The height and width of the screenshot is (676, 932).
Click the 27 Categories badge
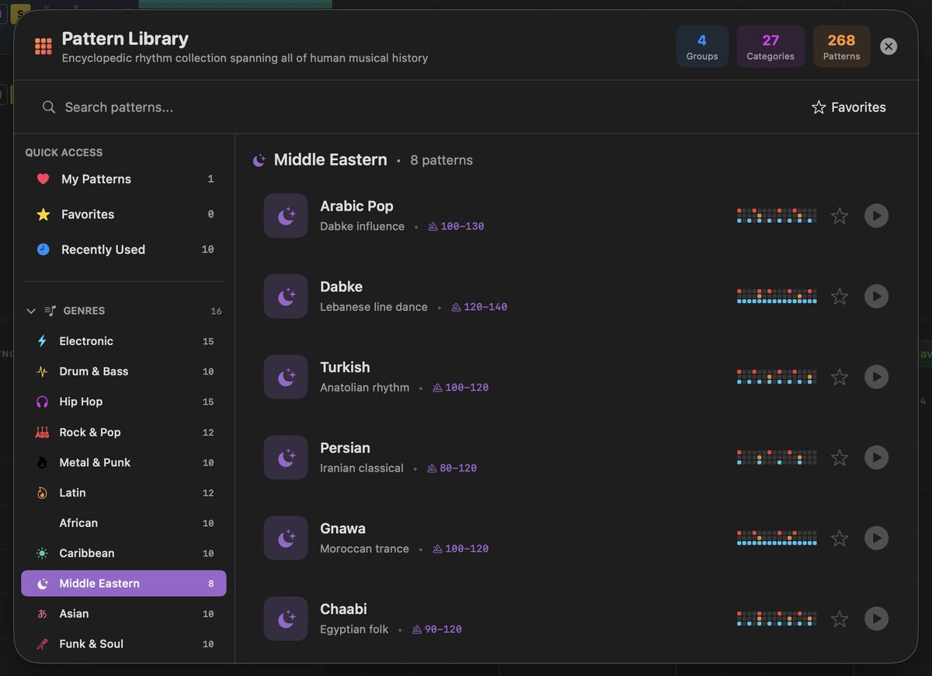(x=770, y=46)
